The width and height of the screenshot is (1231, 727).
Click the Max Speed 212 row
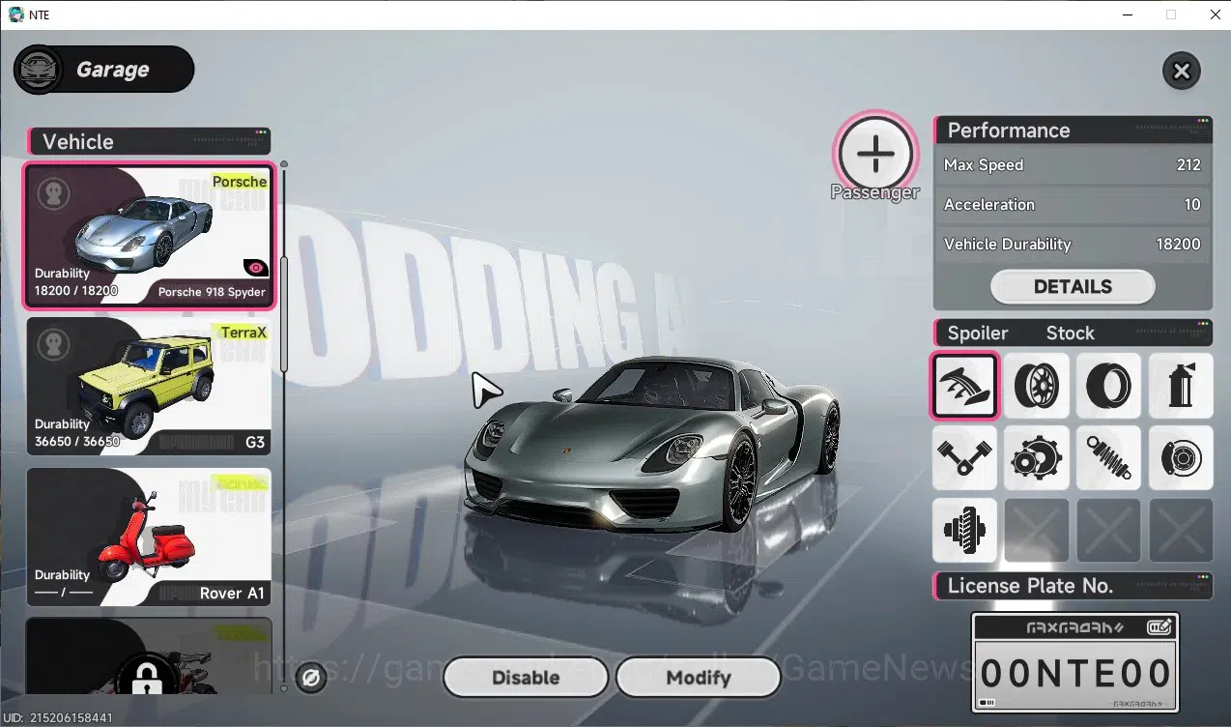[1073, 165]
